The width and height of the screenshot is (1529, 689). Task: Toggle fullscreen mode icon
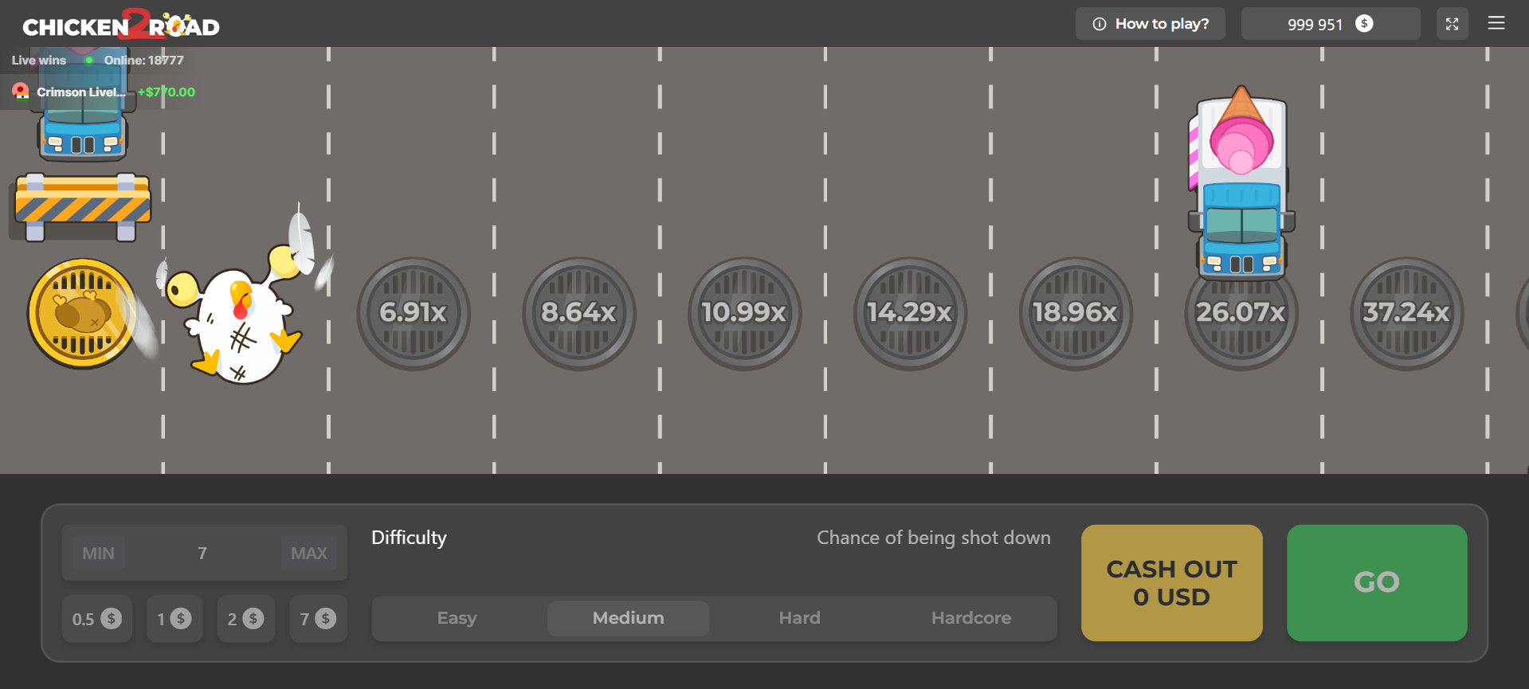pyautogui.click(x=1452, y=24)
